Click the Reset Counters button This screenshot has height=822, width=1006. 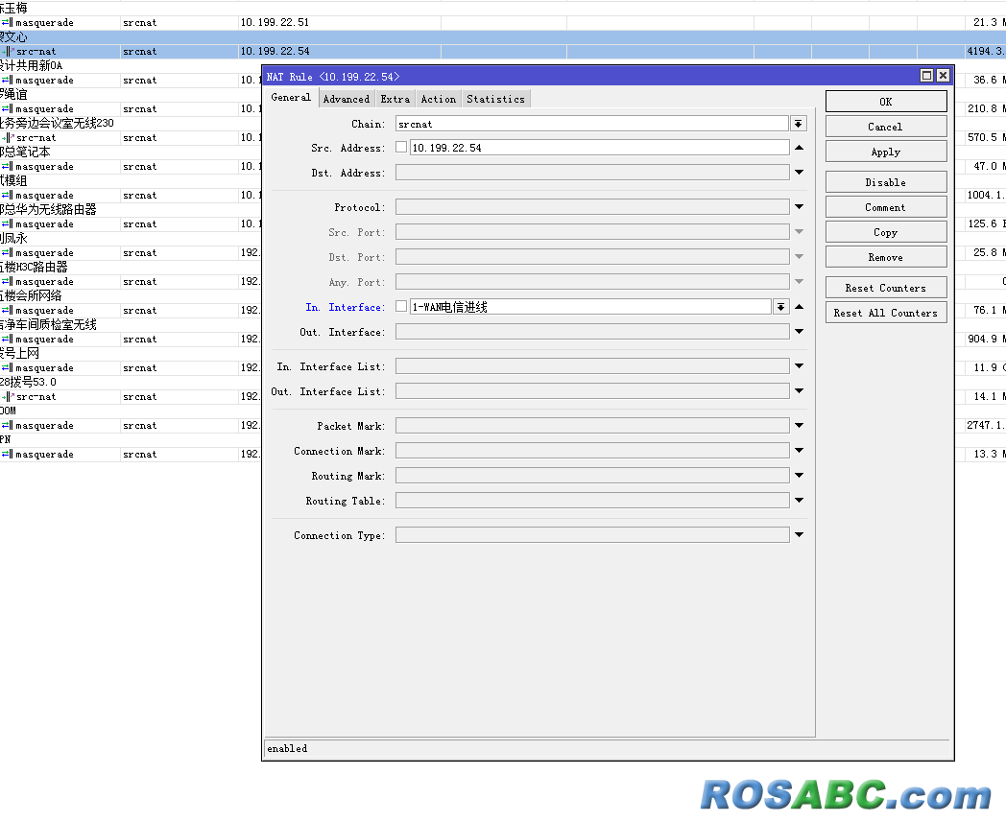coord(885,288)
